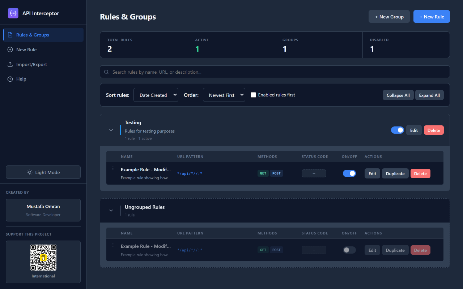Open the Import/Export page

click(x=43, y=64)
